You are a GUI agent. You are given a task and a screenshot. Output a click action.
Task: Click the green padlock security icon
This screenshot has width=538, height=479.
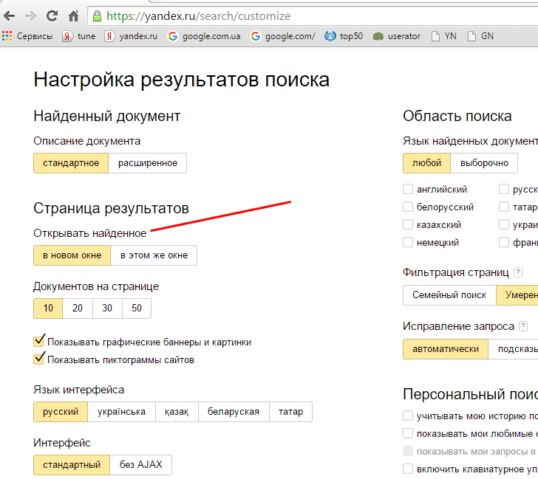(x=97, y=15)
